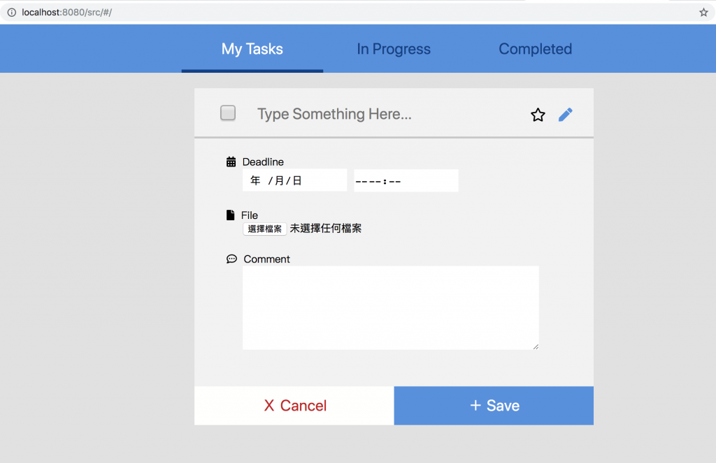
Task: Click the X Cancel button
Action: coord(294,406)
